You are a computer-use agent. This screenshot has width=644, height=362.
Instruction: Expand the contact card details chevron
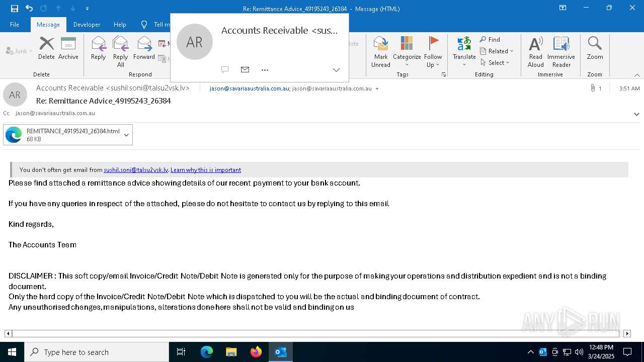(x=336, y=70)
